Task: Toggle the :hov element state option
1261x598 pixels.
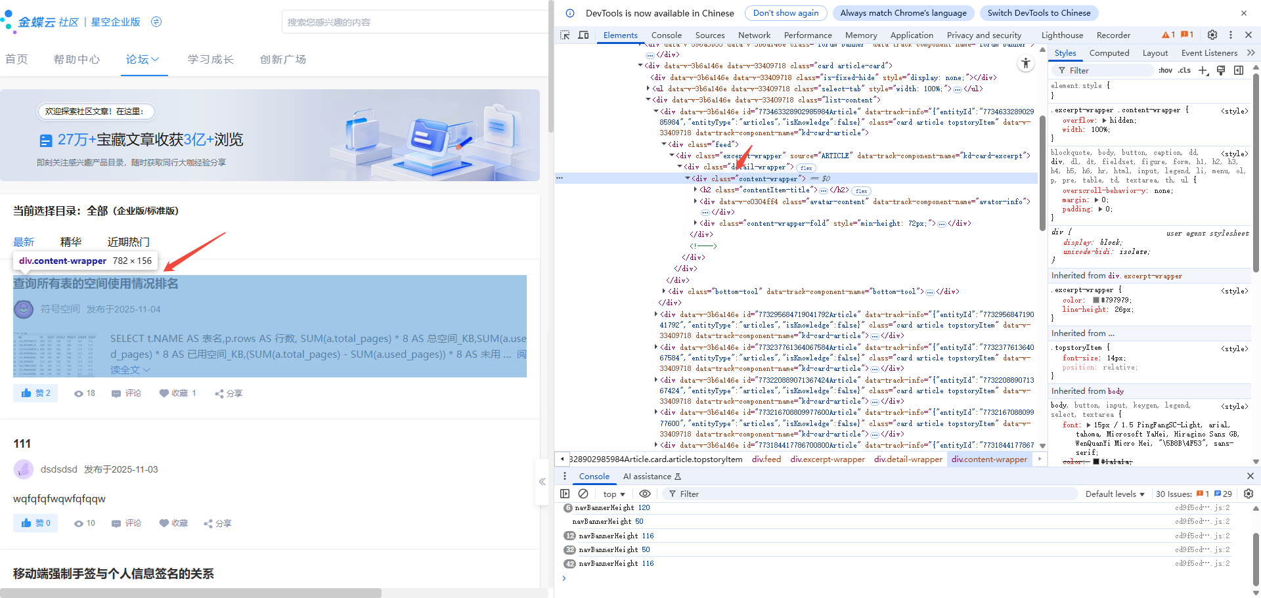Action: 1165,70
